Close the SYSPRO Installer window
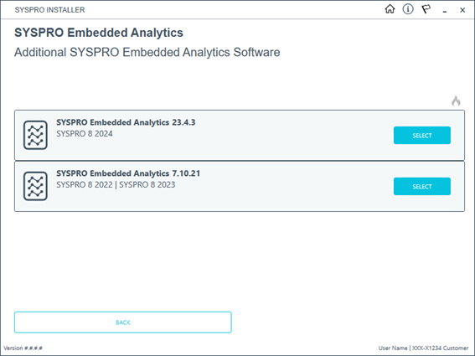This screenshot has height=356, width=475. pos(462,10)
